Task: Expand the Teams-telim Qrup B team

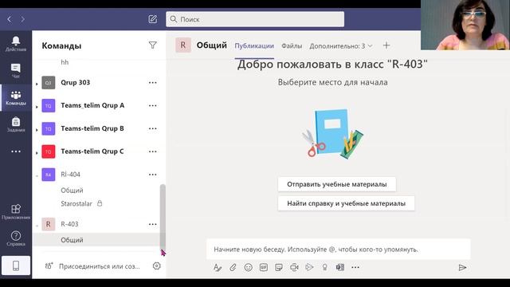Action: click(37, 130)
